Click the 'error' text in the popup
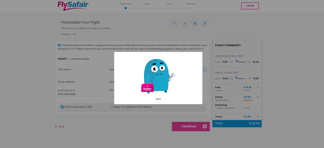 tap(158, 99)
